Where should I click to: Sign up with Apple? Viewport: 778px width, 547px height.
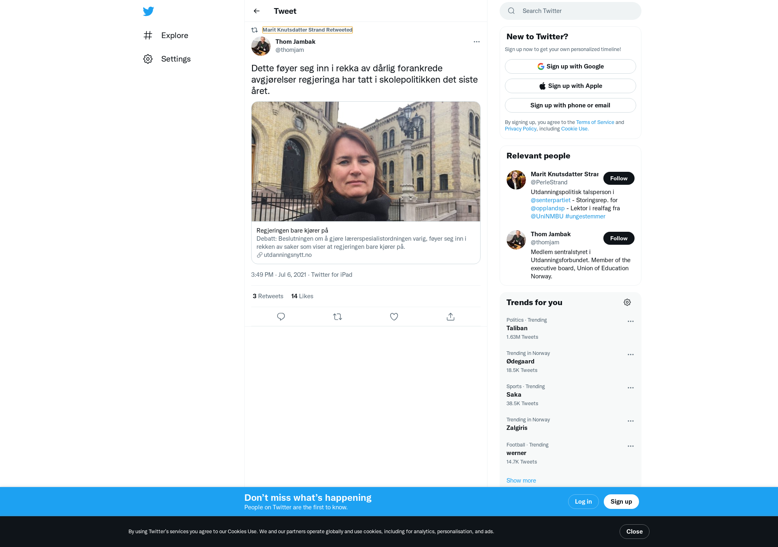pyautogui.click(x=571, y=86)
